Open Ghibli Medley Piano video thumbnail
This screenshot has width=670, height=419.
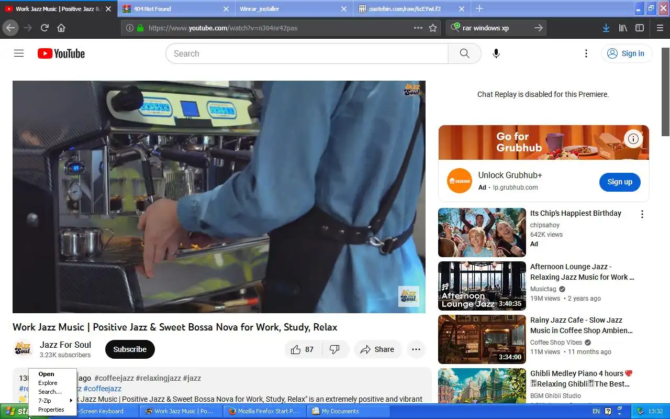482,385
